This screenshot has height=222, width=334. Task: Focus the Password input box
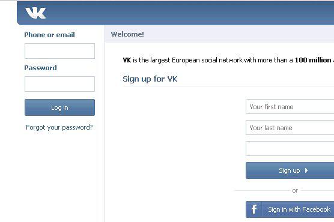(59, 84)
